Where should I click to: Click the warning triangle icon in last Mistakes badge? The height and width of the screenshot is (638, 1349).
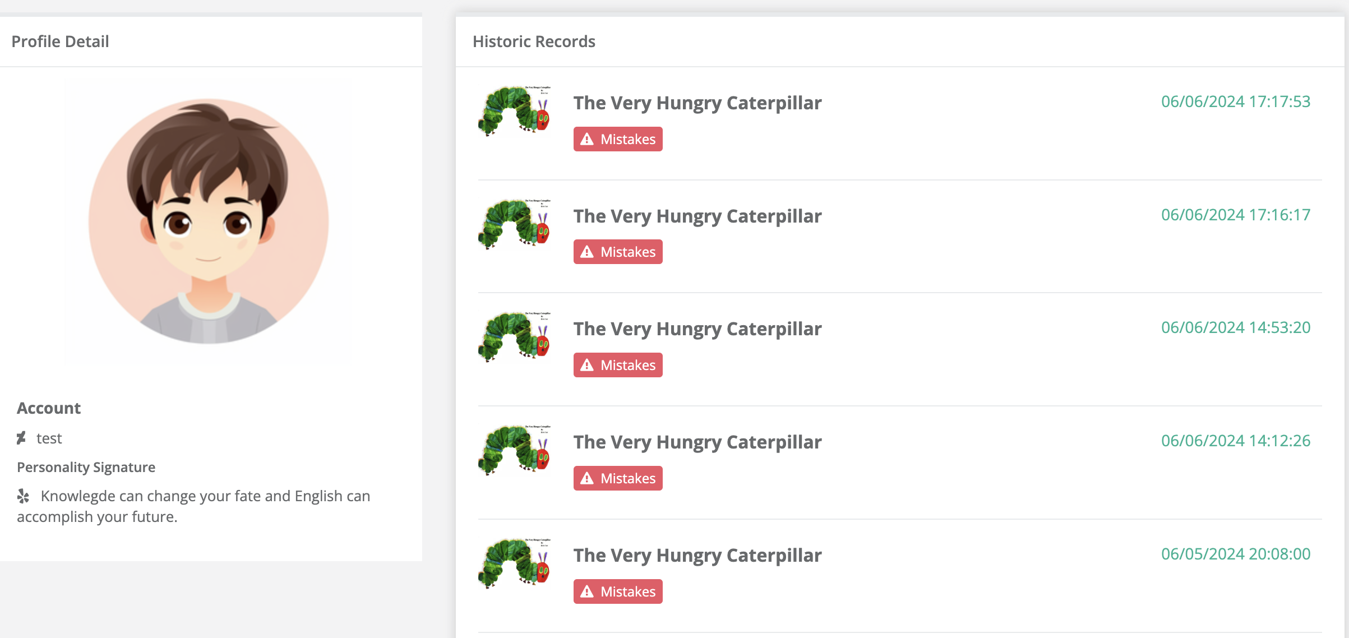click(587, 591)
